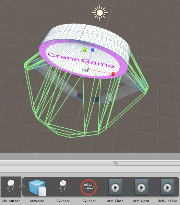This screenshot has width=180, height=205.
Task: Click the ufo_catcher label text
Action: (x=11, y=201)
